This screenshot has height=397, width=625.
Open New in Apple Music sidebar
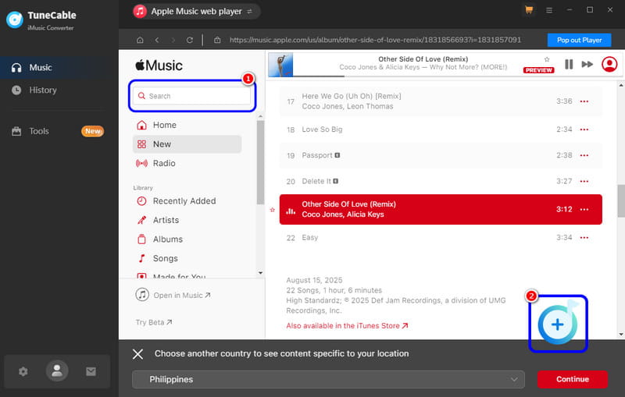(x=187, y=144)
